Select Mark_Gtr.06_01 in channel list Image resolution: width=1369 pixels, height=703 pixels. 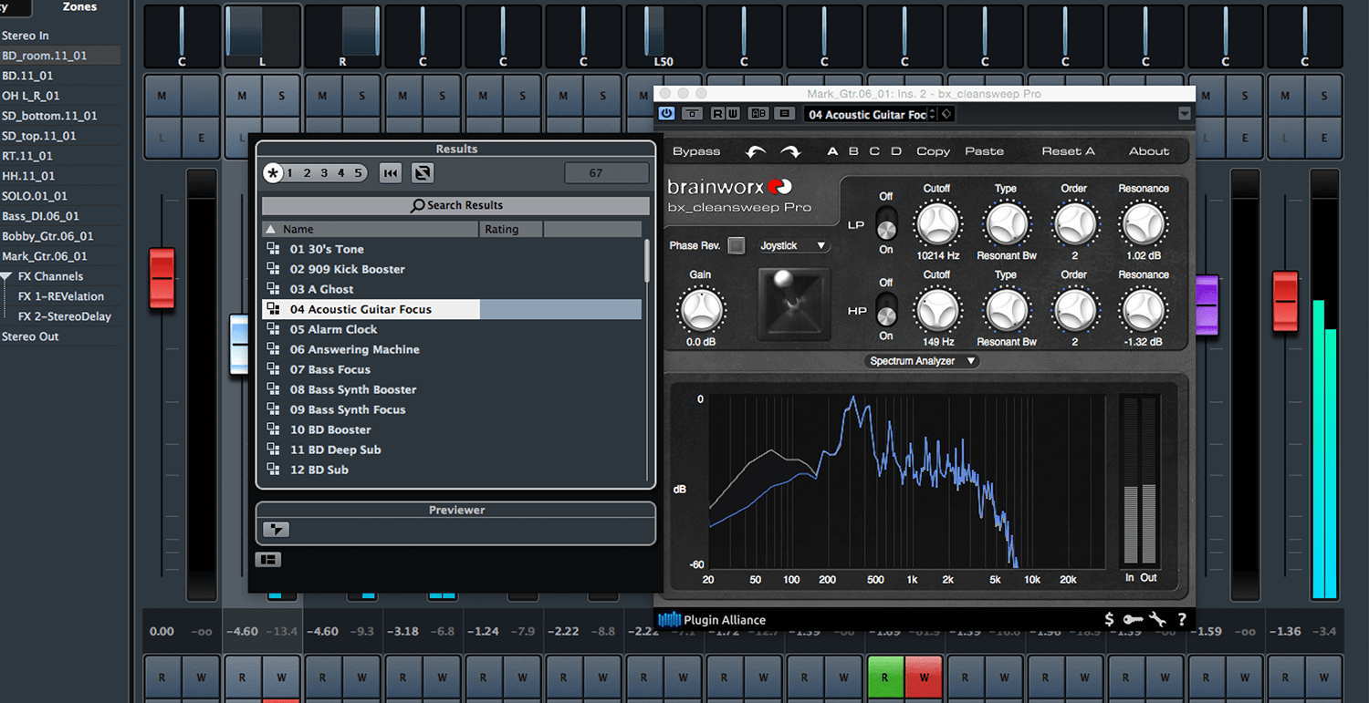coord(45,256)
